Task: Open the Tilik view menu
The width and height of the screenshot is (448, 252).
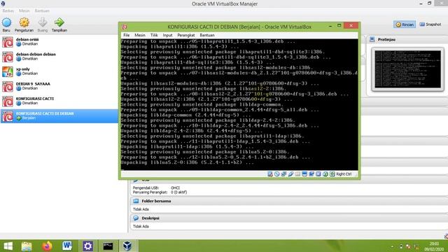Action: click(154, 35)
